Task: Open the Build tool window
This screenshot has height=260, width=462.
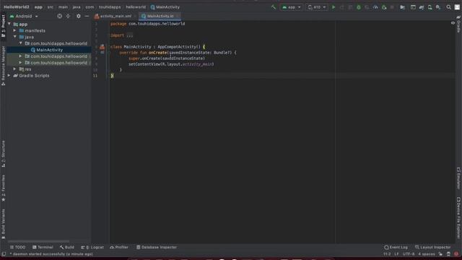Action: click(67, 247)
